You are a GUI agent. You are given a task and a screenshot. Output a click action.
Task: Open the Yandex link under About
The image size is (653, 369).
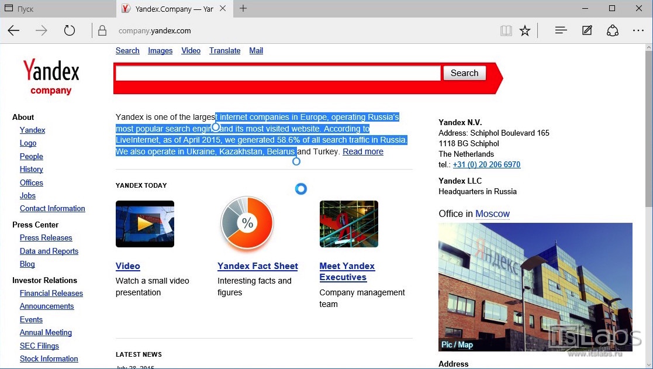[x=33, y=130]
